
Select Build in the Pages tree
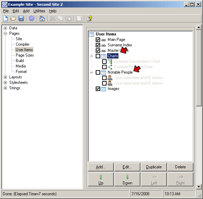click(x=20, y=61)
